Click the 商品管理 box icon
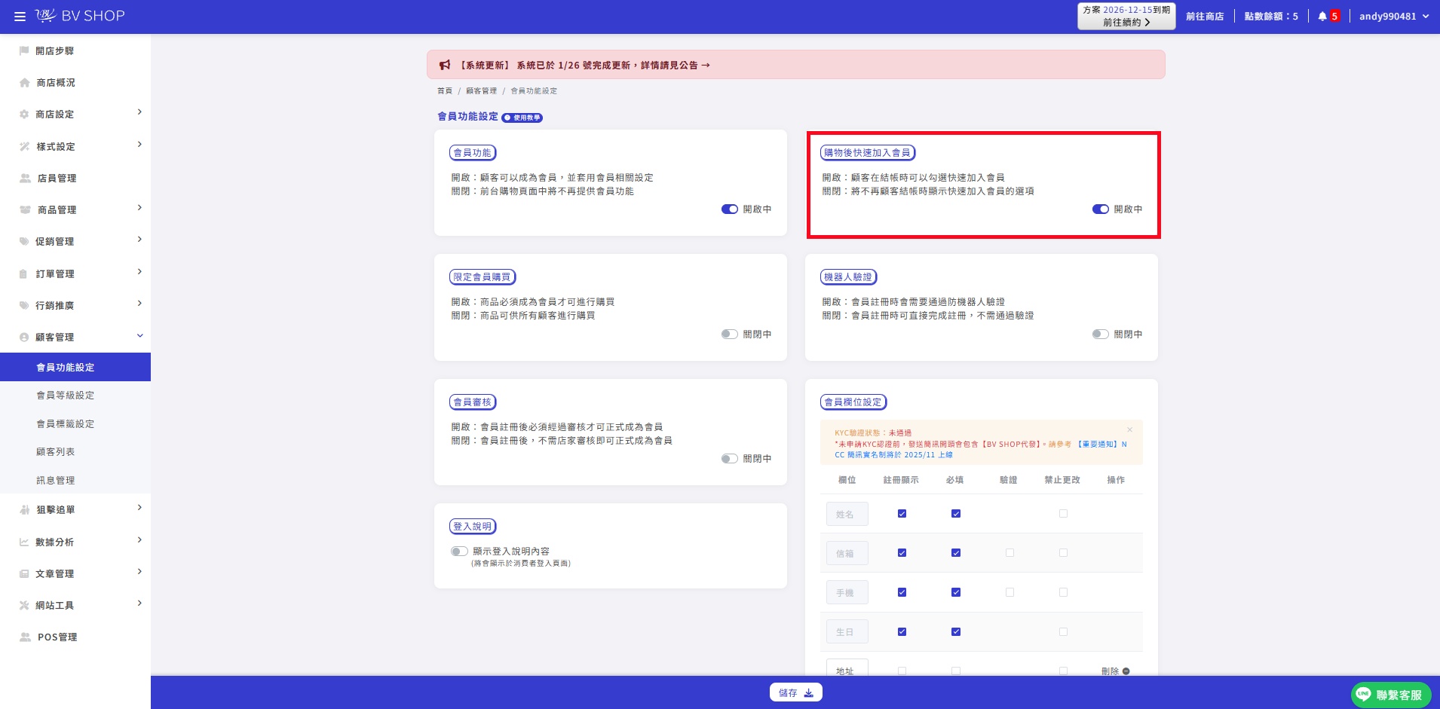This screenshot has height=709, width=1440. pyautogui.click(x=25, y=209)
